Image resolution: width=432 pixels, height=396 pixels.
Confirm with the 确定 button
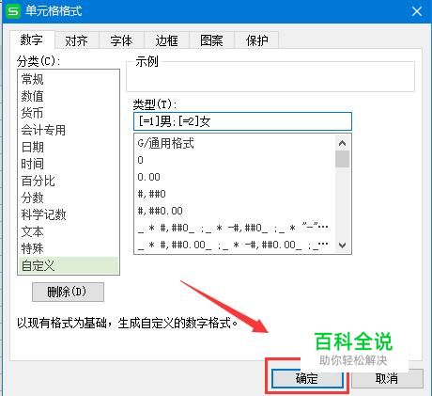click(x=307, y=378)
